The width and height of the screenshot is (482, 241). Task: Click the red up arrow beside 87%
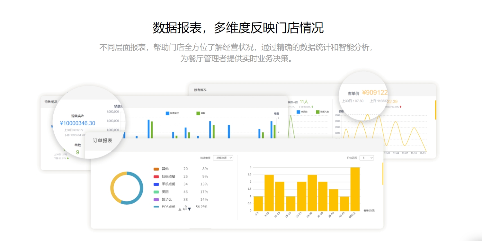pyautogui.click(x=400, y=107)
